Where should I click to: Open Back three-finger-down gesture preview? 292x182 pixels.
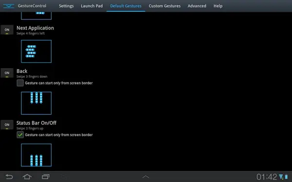pos(36,103)
